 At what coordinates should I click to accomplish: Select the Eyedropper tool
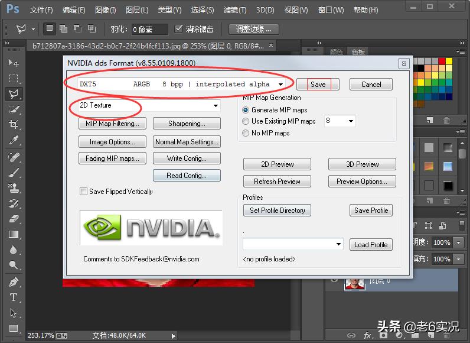(13, 140)
